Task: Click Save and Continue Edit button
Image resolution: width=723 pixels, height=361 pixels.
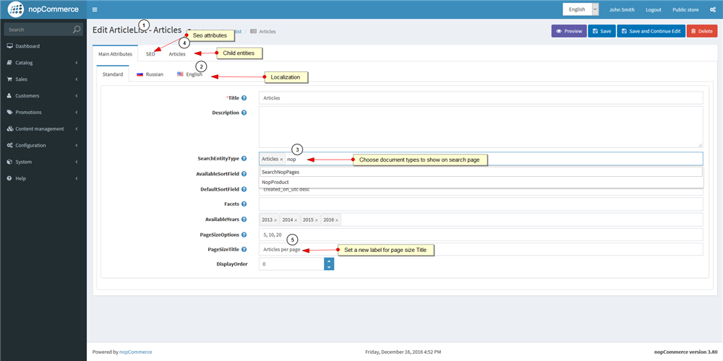Action: point(651,31)
